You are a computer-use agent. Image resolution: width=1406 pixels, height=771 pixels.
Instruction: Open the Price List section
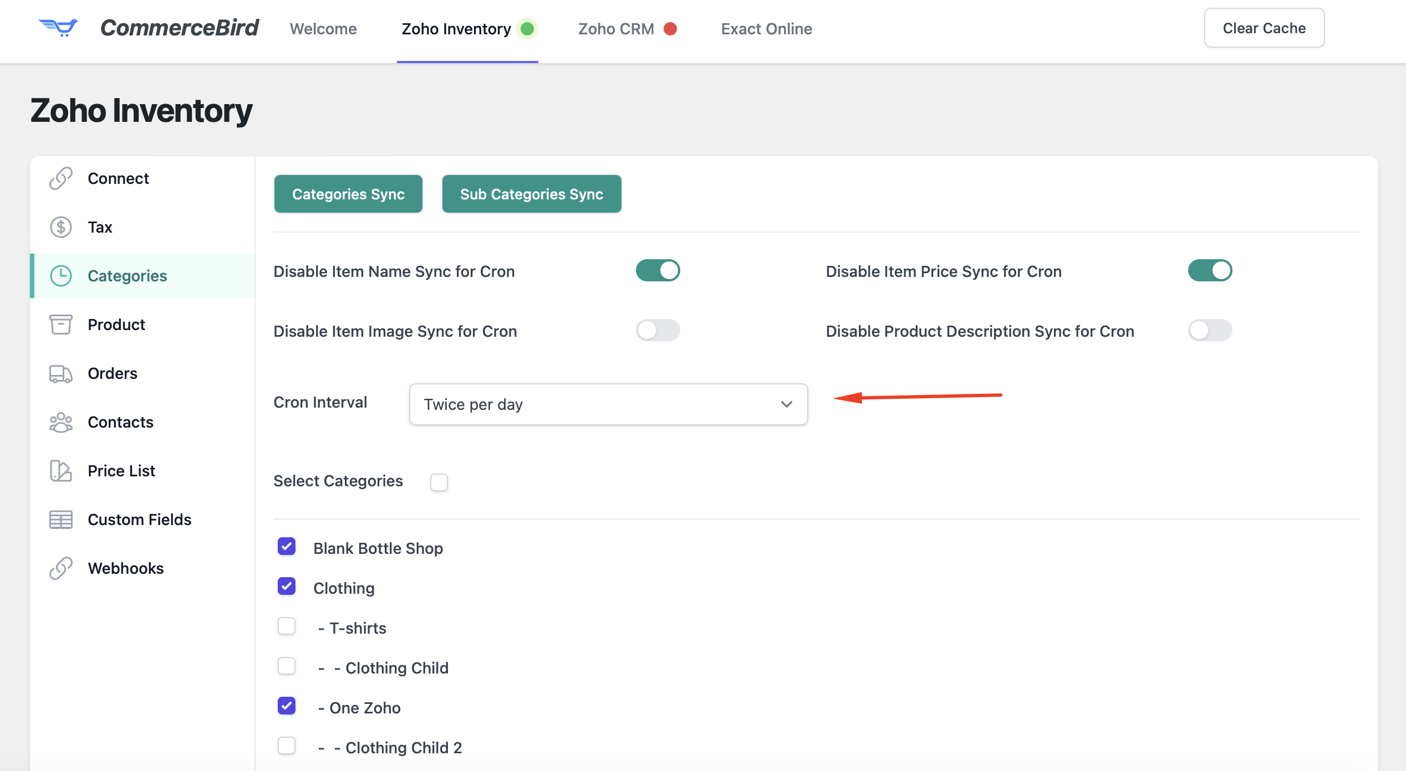(x=142, y=471)
